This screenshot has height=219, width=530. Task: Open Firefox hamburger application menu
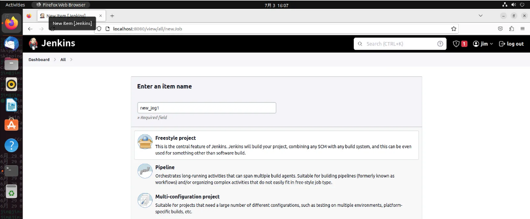coord(523,29)
